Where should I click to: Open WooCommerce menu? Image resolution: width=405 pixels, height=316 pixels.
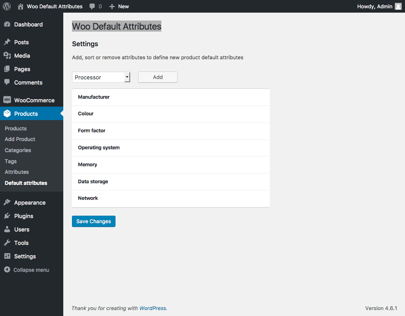click(34, 100)
